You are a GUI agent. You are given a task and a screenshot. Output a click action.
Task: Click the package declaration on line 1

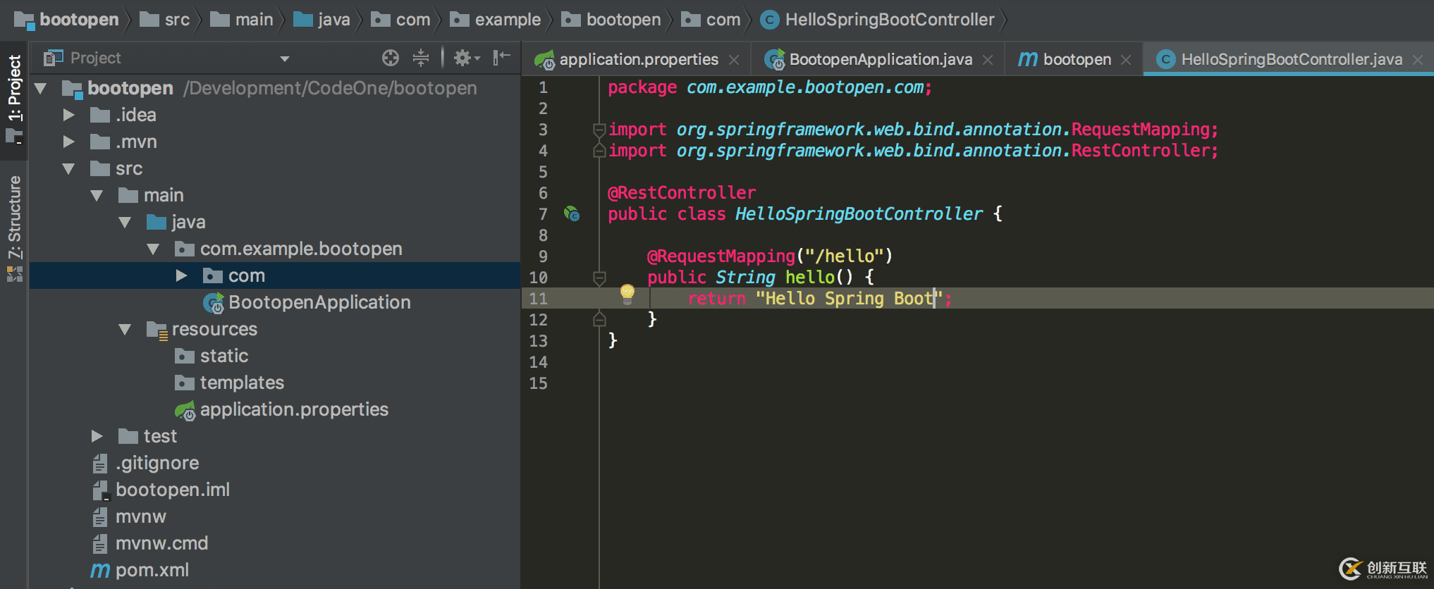coord(770,87)
